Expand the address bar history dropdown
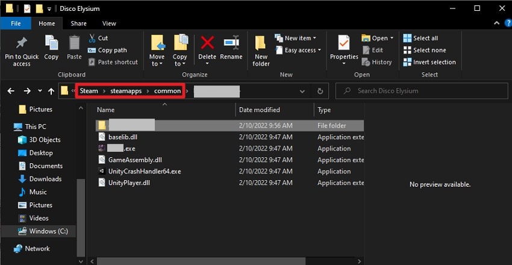The height and width of the screenshot is (265, 512). tap(302, 92)
